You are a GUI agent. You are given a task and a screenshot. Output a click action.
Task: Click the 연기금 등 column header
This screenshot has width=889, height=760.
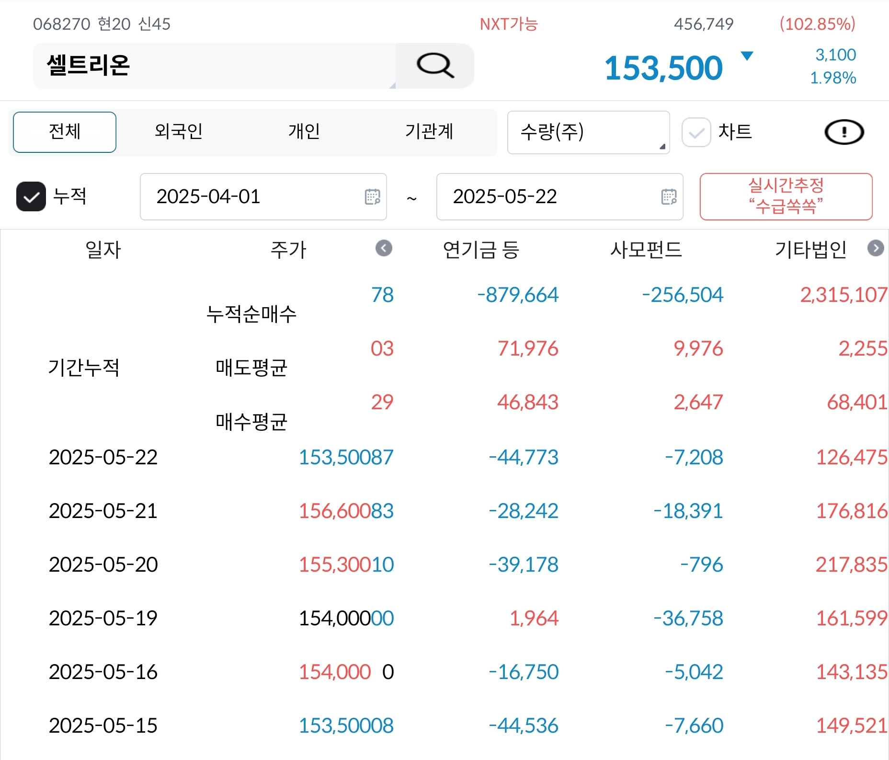pyautogui.click(x=481, y=250)
